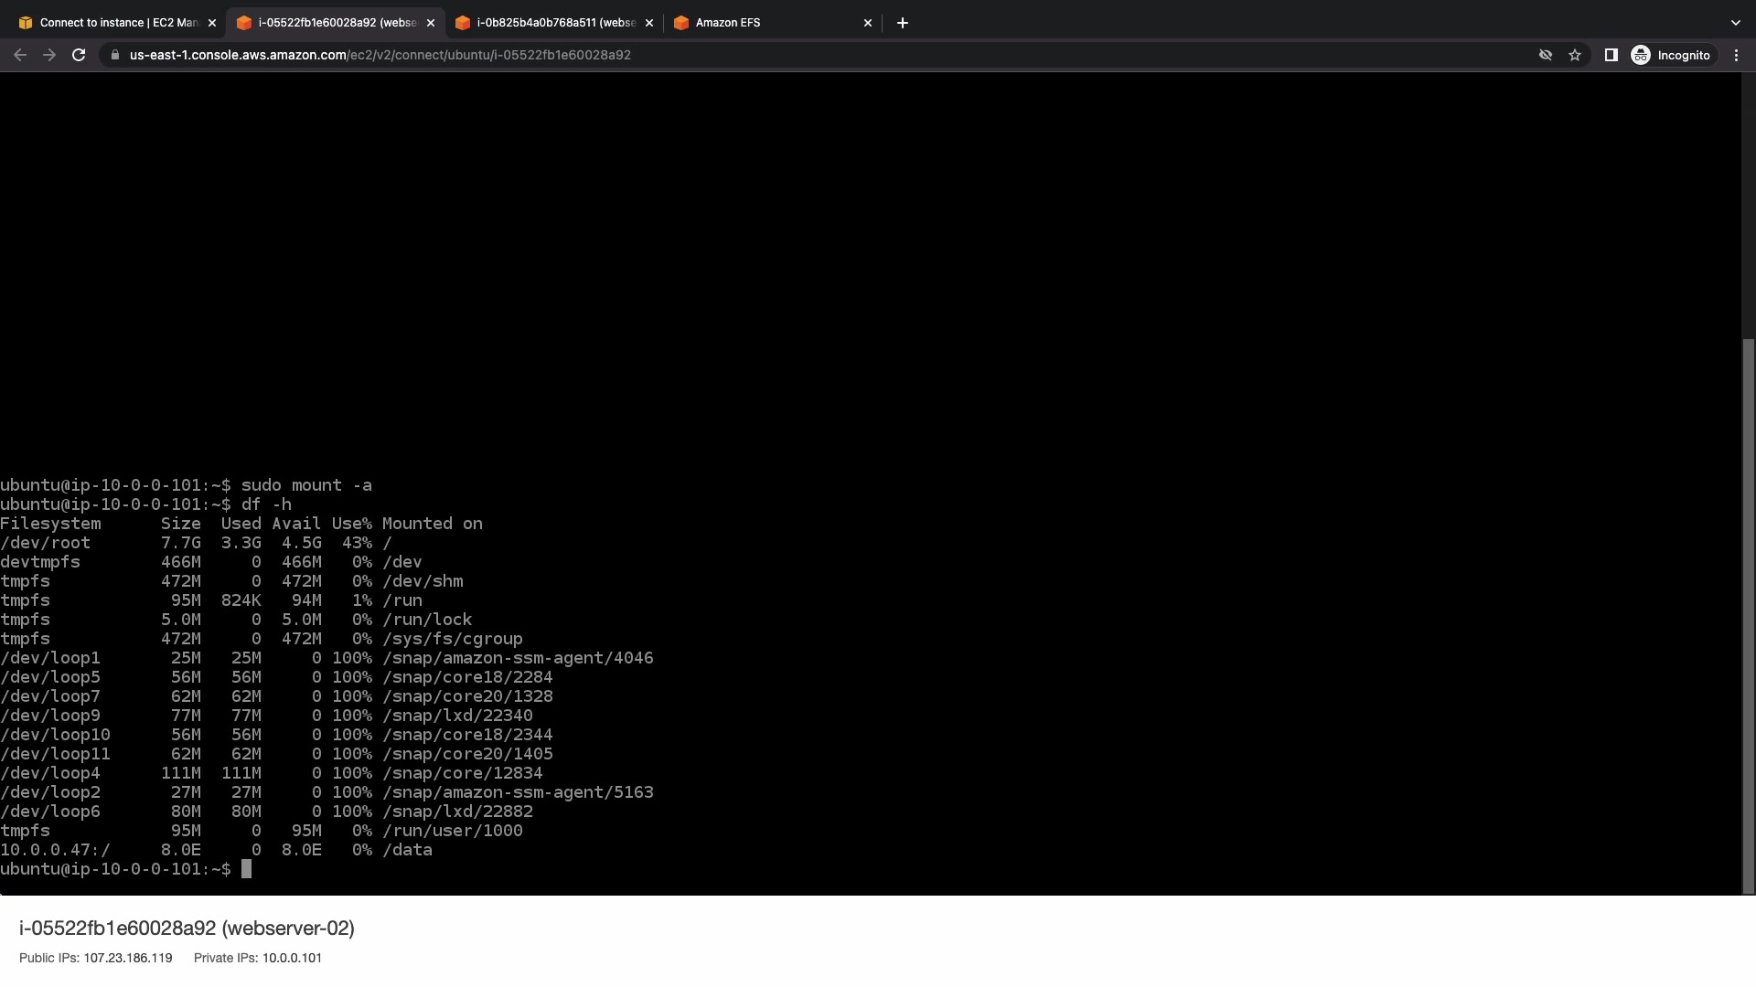Expand the tab search dropdown arrow

click(x=1735, y=23)
